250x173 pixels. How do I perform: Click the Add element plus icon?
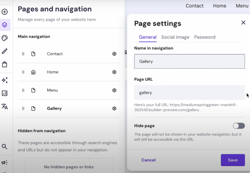coord(5,12)
